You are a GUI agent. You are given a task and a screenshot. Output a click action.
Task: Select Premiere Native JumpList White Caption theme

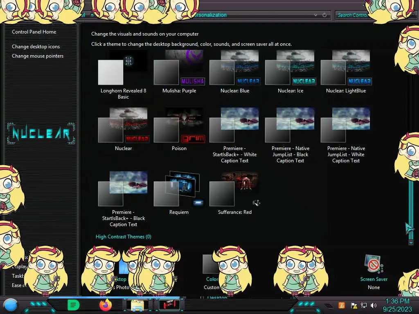click(346, 136)
